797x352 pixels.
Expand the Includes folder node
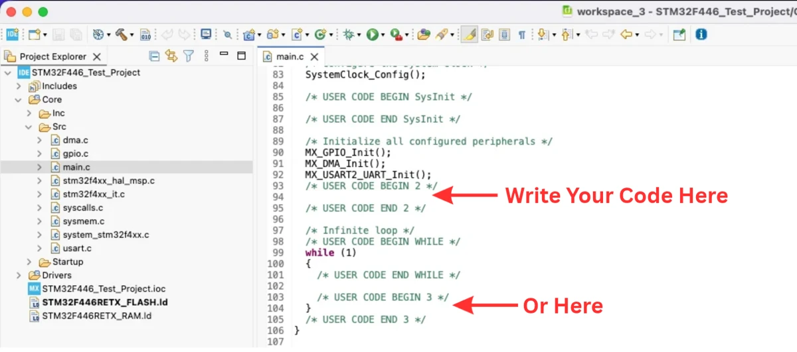tap(19, 86)
